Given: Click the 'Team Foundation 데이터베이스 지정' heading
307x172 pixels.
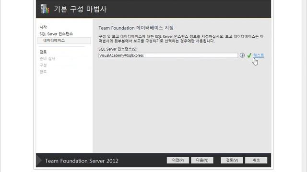Looking at the screenshot, I should pyautogui.click(x=136, y=28).
